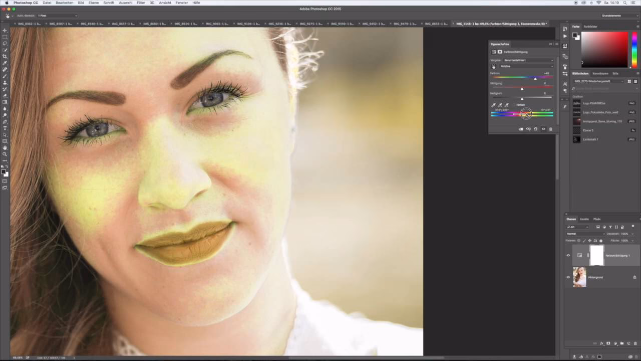The image size is (641, 361).
Task: Click the eyedropper icon in the Eigenschaften panel
Action: pyautogui.click(x=493, y=104)
